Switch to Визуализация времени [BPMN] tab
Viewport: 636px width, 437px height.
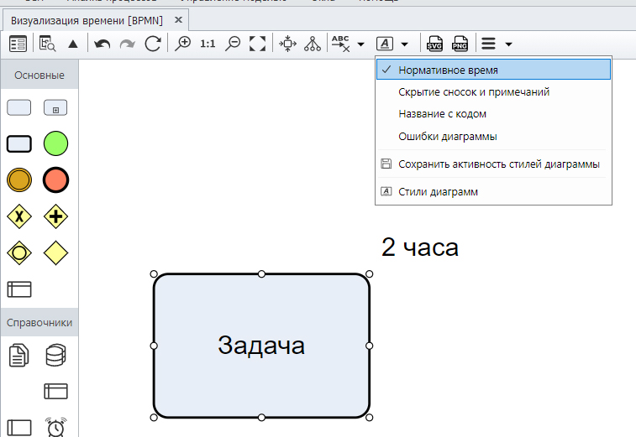(x=89, y=18)
